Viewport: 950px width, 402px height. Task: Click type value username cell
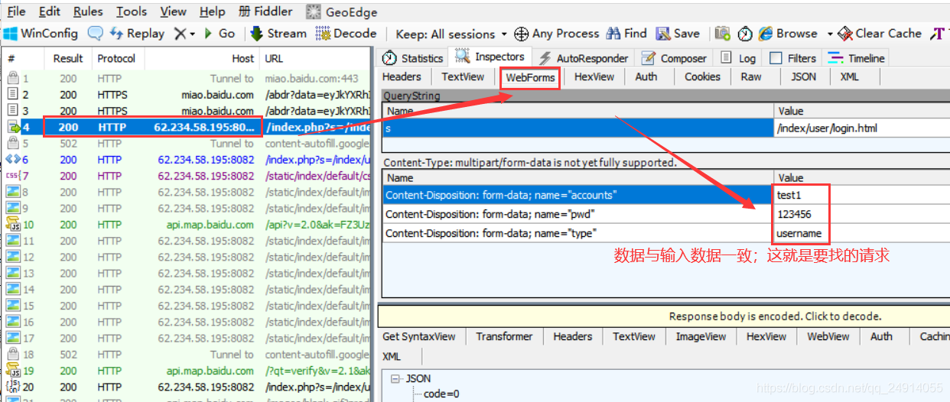click(x=862, y=233)
